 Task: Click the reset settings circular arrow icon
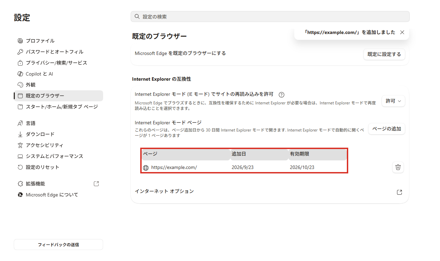[20, 167]
